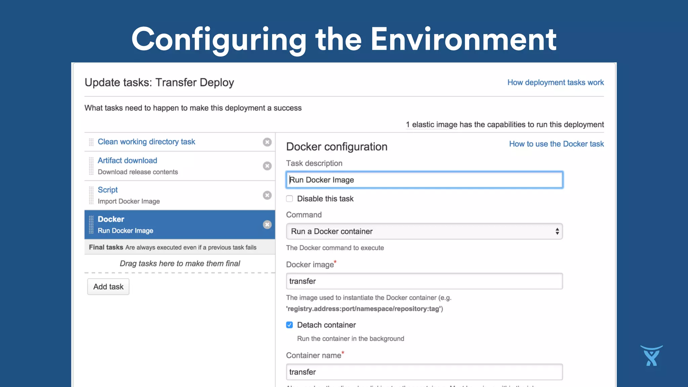Select the Clean working directory task
The height and width of the screenshot is (387, 688).
(146, 142)
